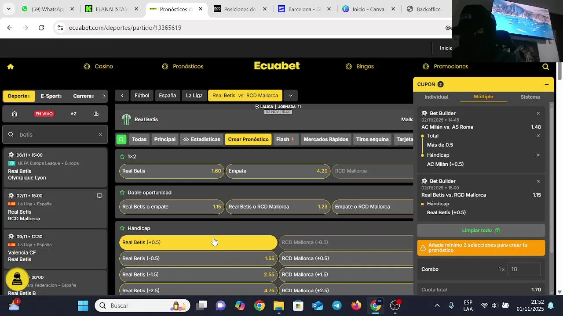Open the A-Z sports list
Image resolution: width=563 pixels, height=316 pixels.
73,114
